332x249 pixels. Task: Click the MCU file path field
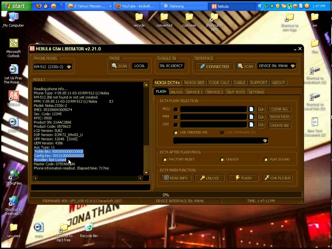click(213, 109)
